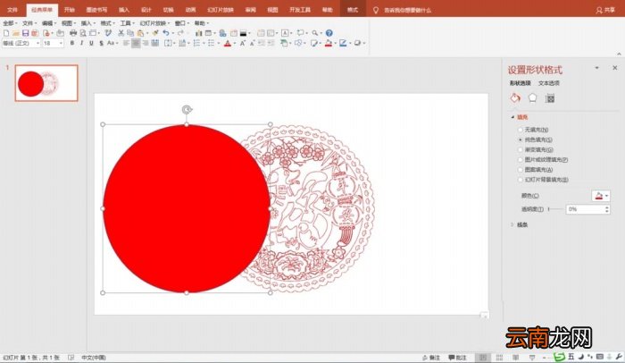Image resolution: width=625 pixels, height=363 pixels.
Task: Open format pane options dropdown arrow
Action: 596,68
